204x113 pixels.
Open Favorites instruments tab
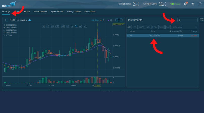pyautogui.click(x=177, y=27)
